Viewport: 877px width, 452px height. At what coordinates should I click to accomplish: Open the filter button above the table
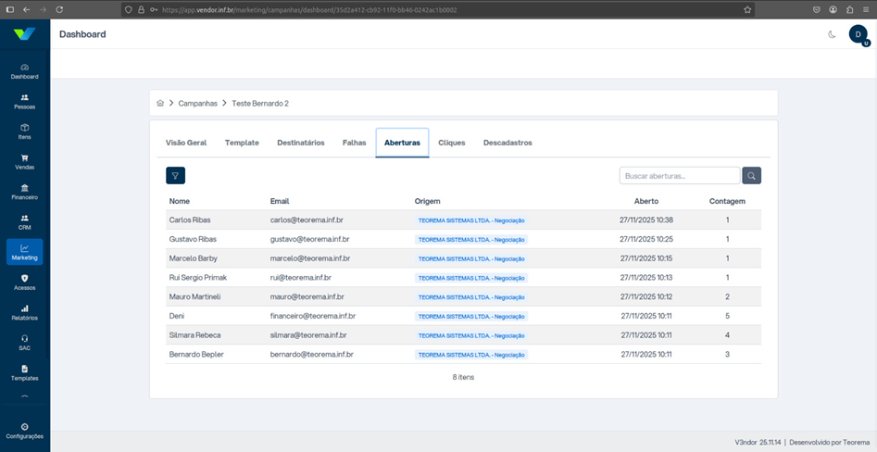click(176, 176)
